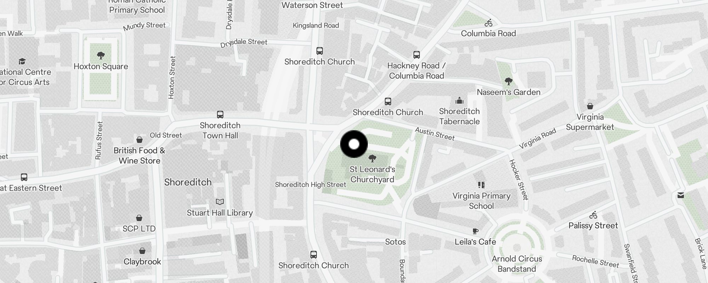Screen dimensions: 708x283
Task: Select the Leila's Cafe coffee cup icon
Action: (x=475, y=231)
